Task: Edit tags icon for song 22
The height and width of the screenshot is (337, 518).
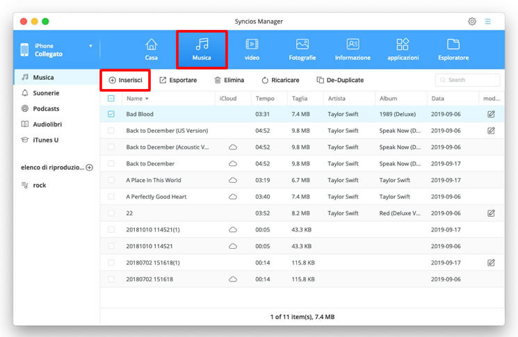Action: (x=491, y=213)
